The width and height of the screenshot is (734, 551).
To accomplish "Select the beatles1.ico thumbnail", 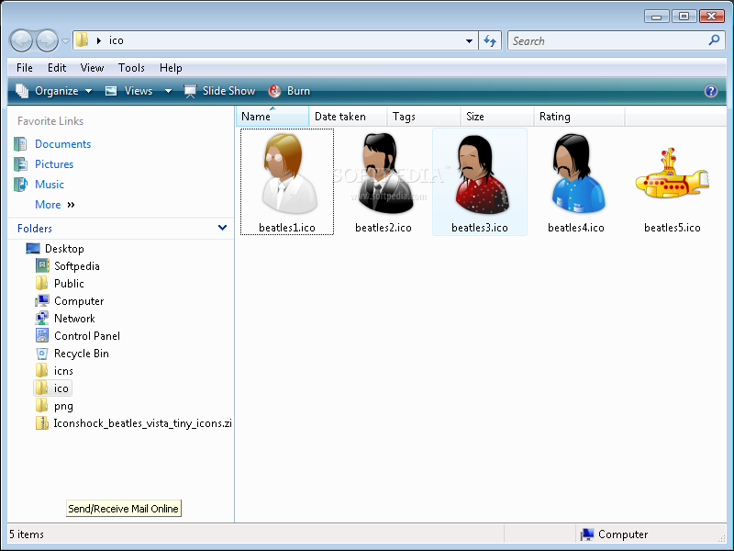I will tap(287, 182).
